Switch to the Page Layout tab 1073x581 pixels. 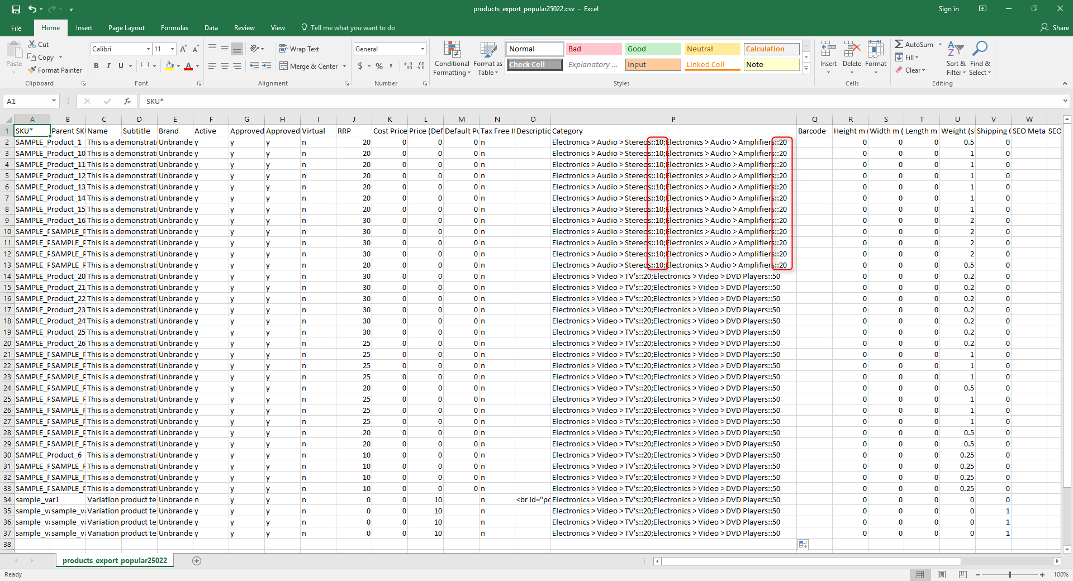coord(126,28)
